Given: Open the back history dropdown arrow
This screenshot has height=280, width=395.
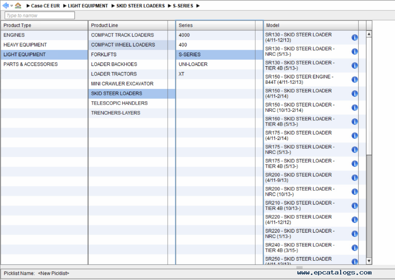Looking at the screenshot, I should tap(12, 6).
